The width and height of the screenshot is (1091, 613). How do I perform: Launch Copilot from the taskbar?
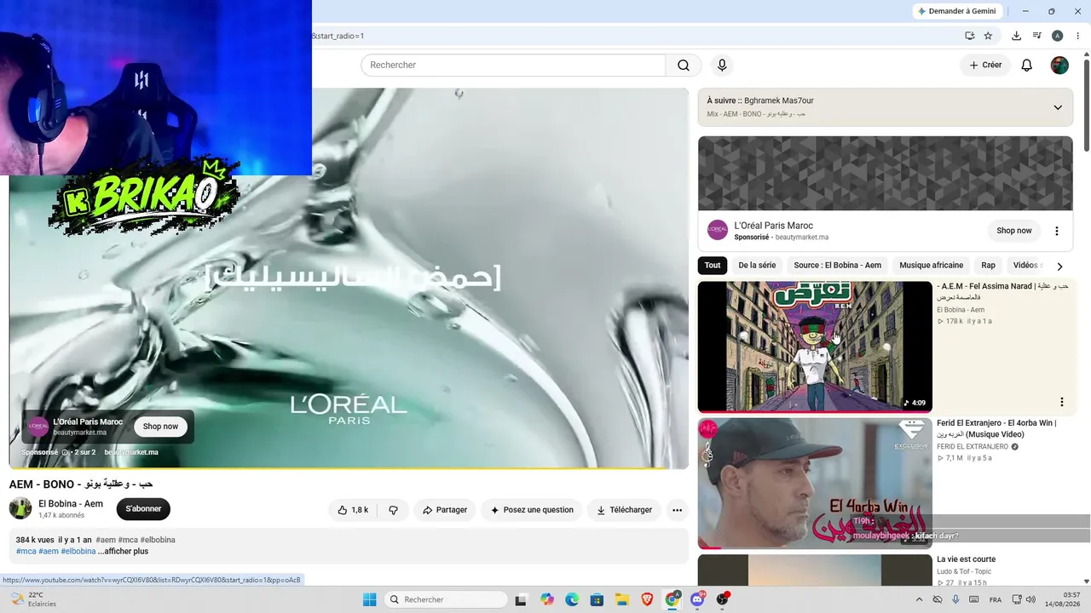click(546, 599)
